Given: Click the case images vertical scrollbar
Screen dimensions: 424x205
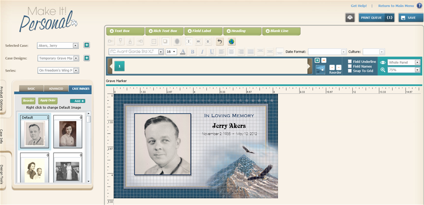Looking at the screenshot, I should coord(88,147).
